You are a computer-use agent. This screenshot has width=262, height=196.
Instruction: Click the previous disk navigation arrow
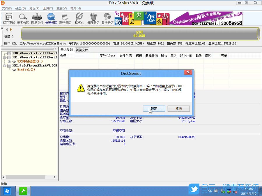click(x=6, y=29)
